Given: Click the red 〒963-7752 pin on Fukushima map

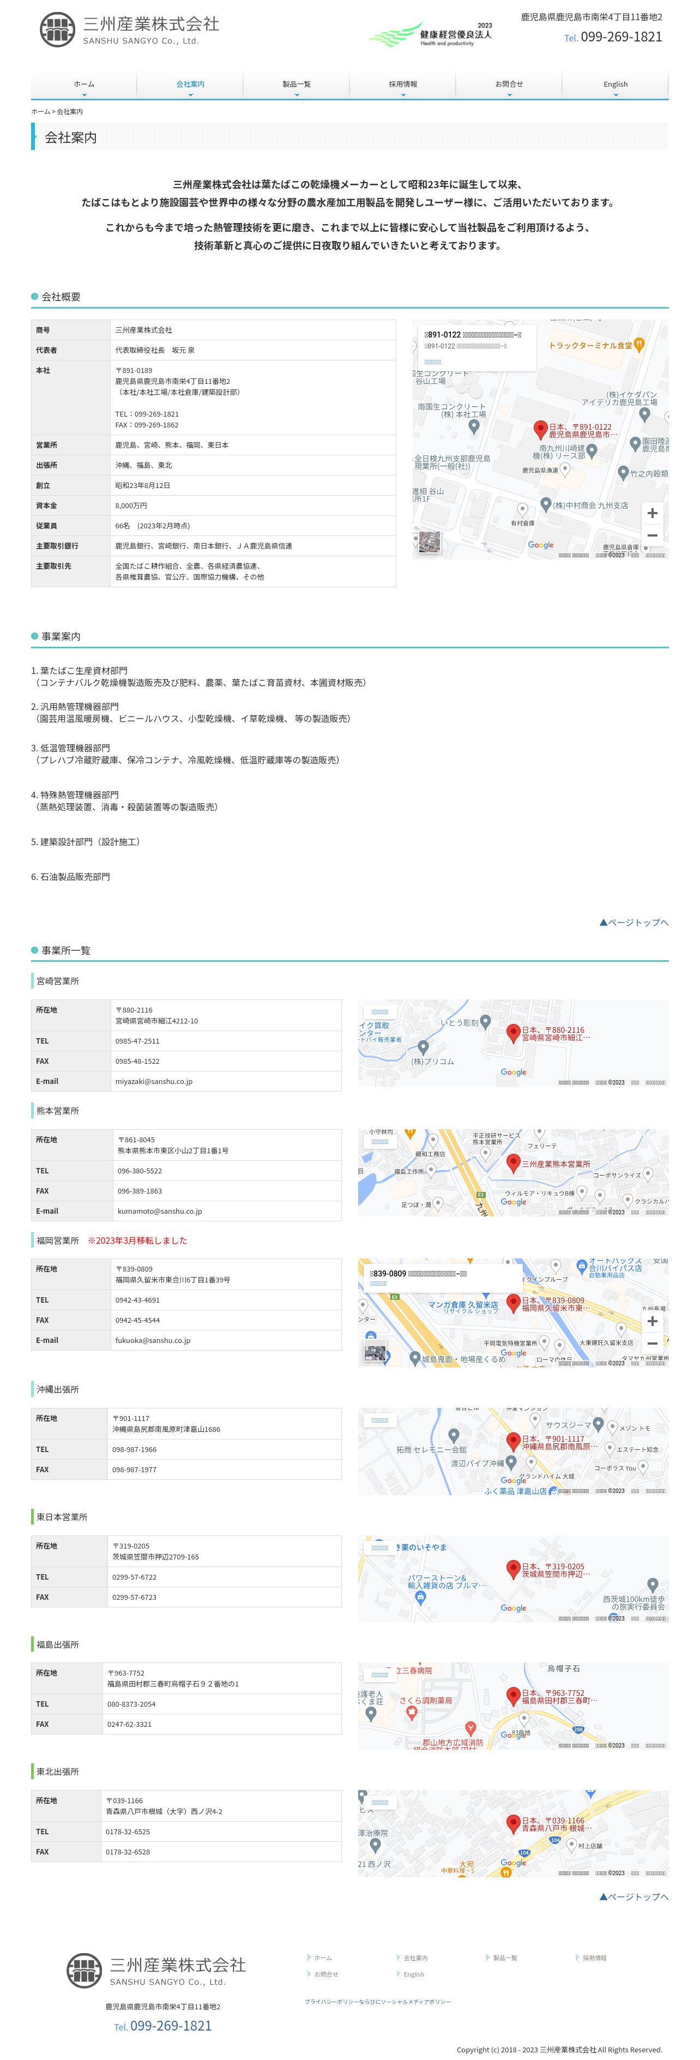Looking at the screenshot, I should (x=514, y=1696).
